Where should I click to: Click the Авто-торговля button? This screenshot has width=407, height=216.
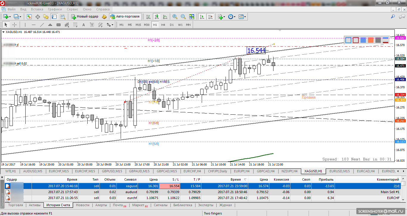pyautogui.click(x=125, y=17)
